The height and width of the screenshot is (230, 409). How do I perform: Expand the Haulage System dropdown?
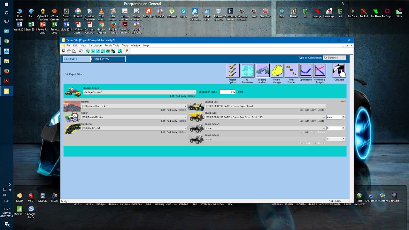point(194,92)
